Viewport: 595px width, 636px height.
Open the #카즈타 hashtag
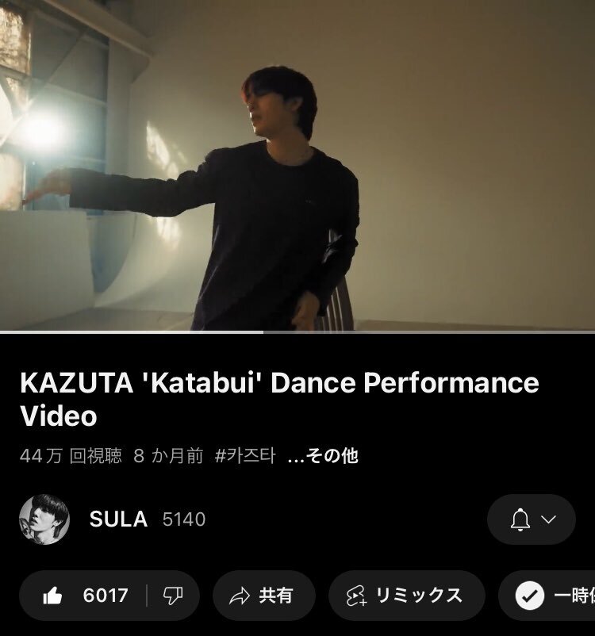[x=245, y=456]
